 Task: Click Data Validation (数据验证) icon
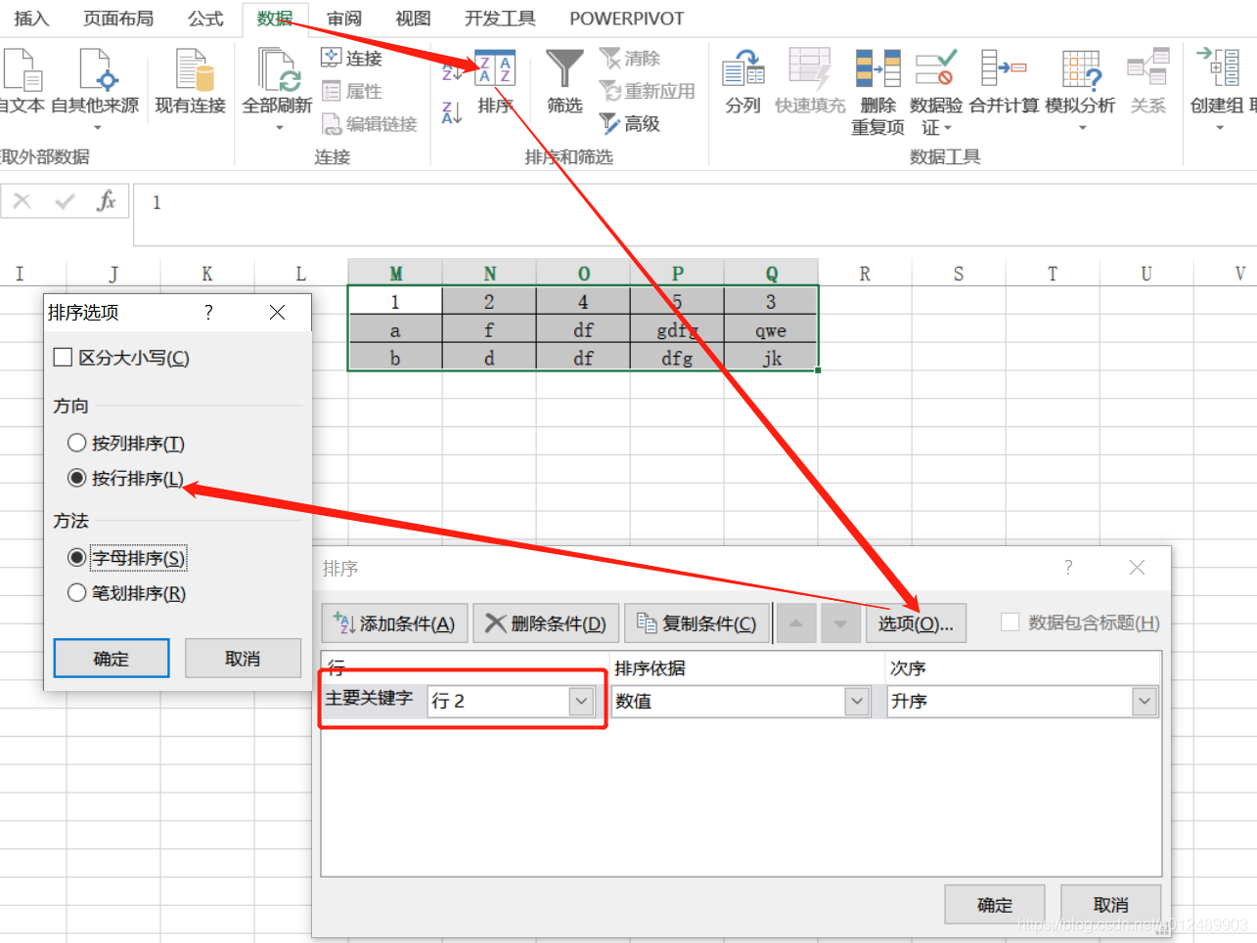click(x=936, y=69)
